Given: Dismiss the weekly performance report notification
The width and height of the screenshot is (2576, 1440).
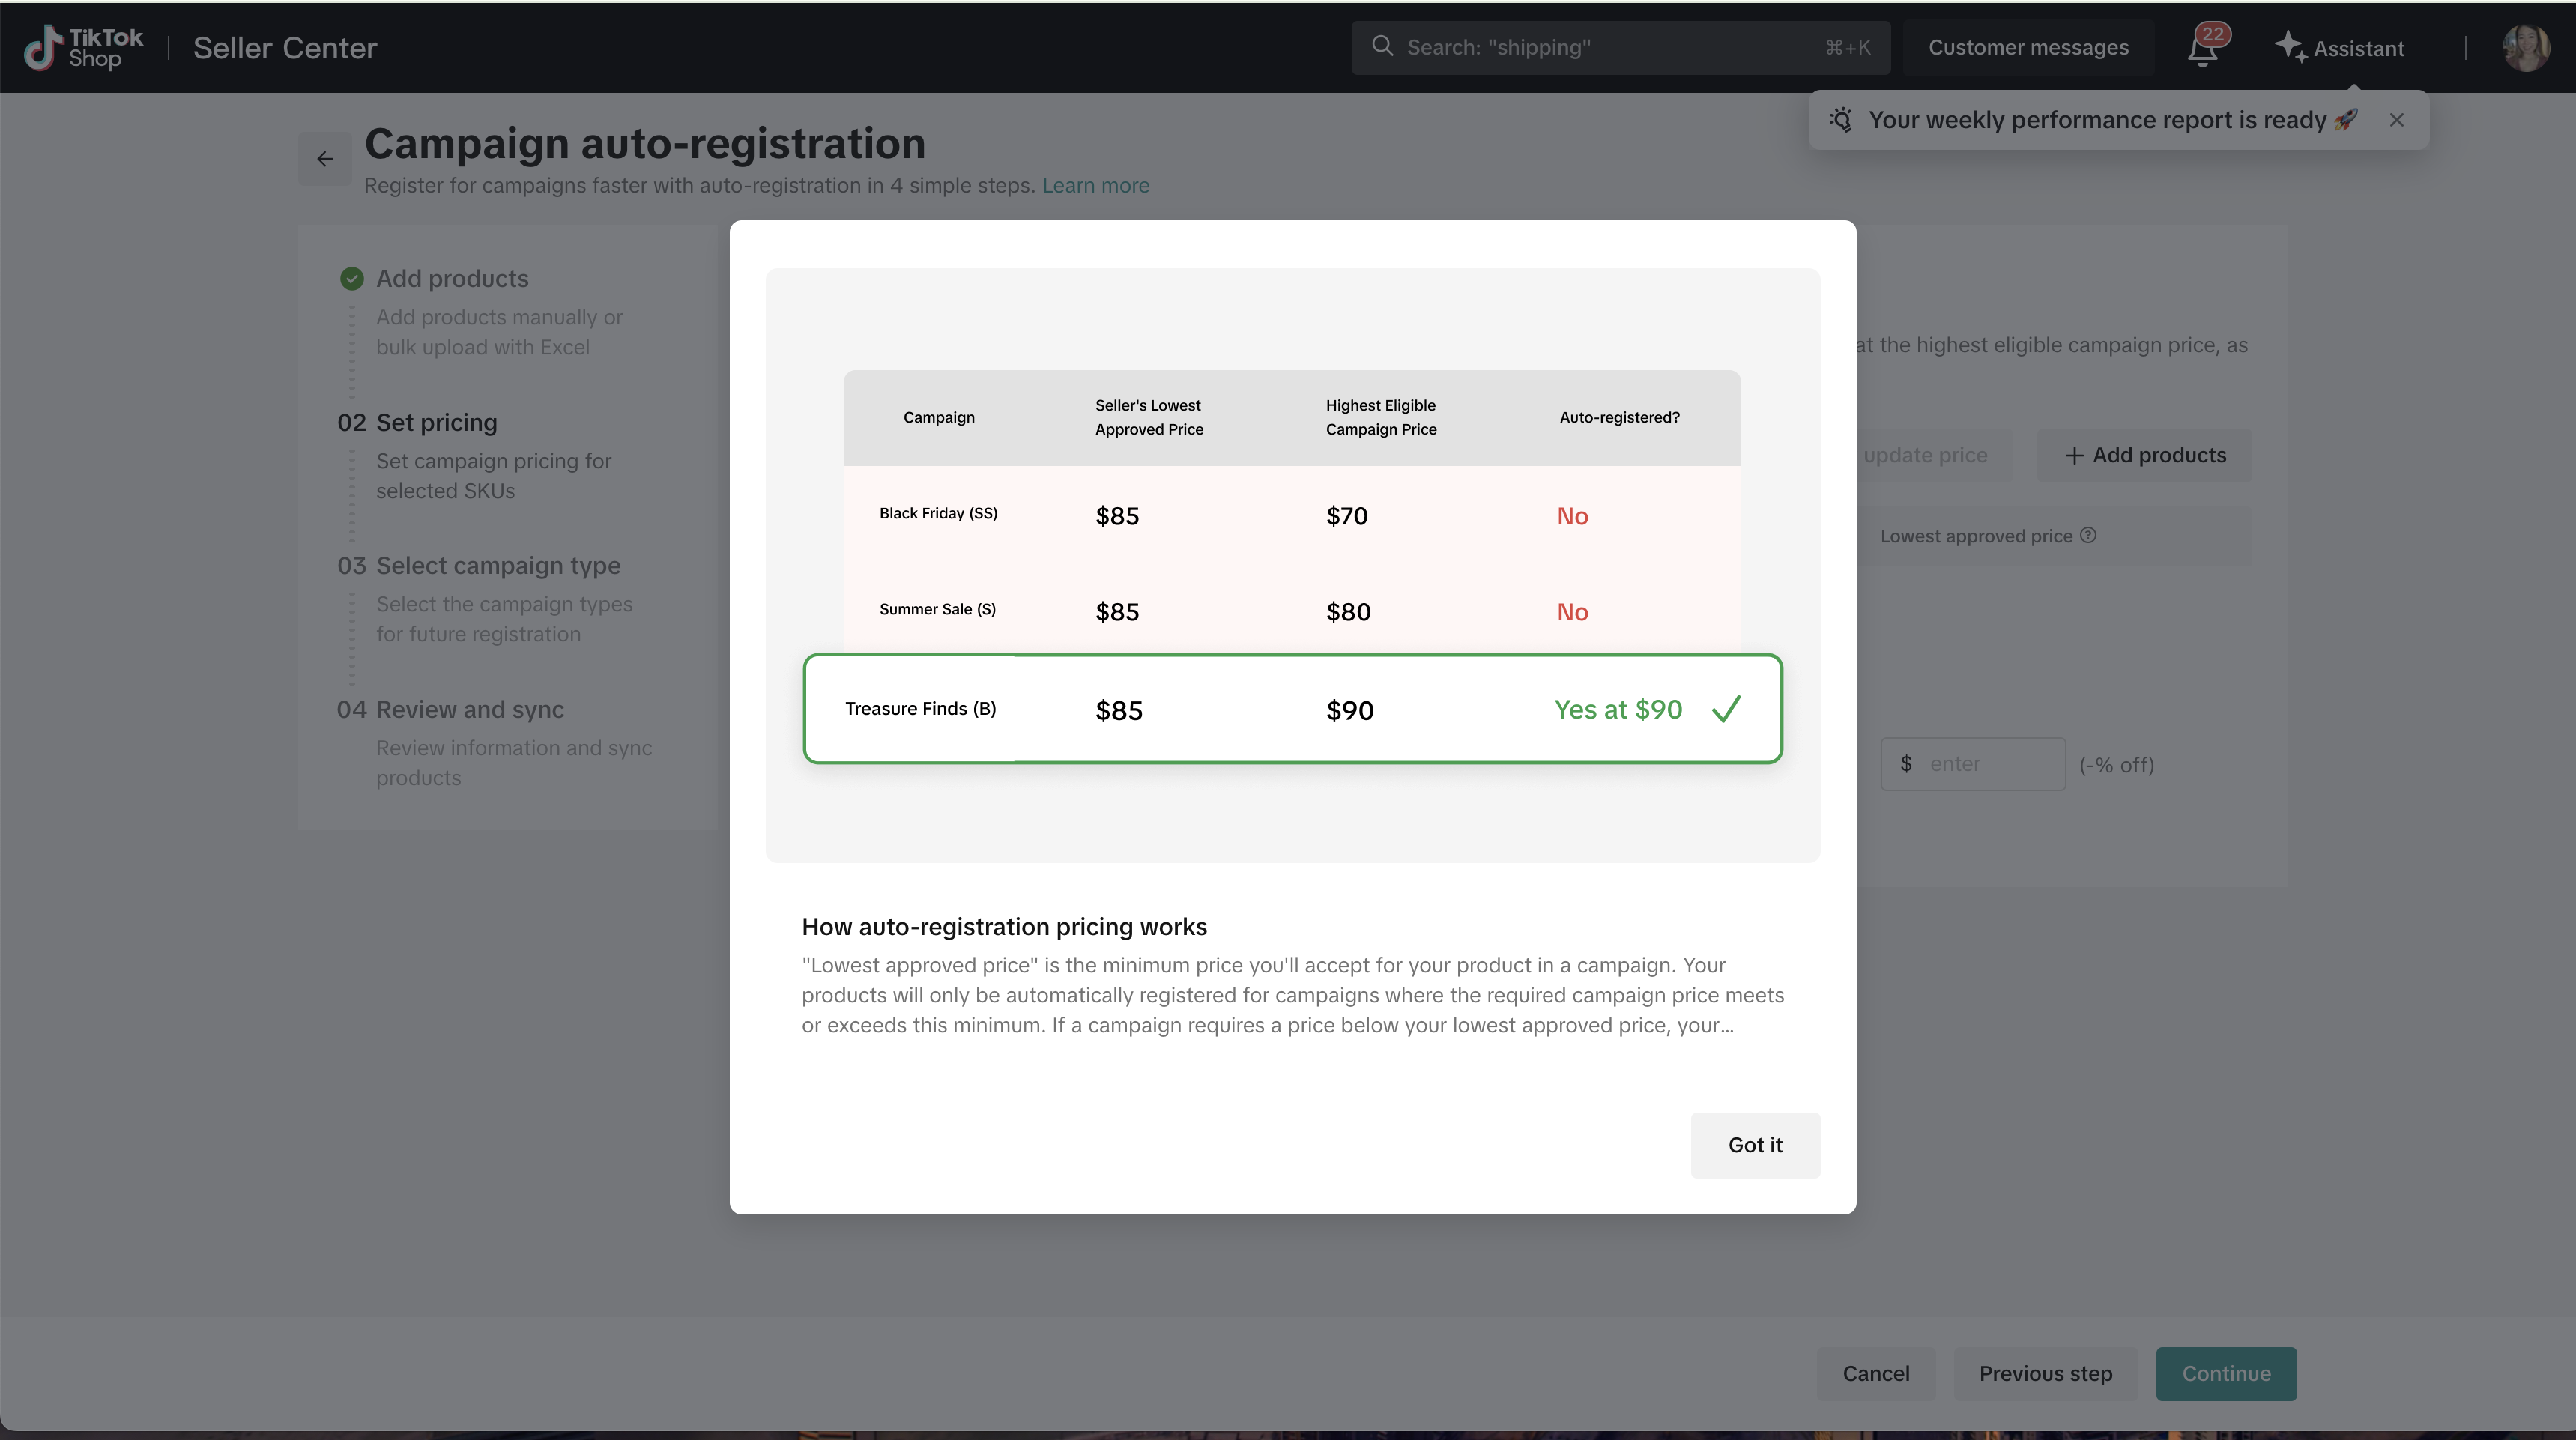Looking at the screenshot, I should pos(2396,120).
